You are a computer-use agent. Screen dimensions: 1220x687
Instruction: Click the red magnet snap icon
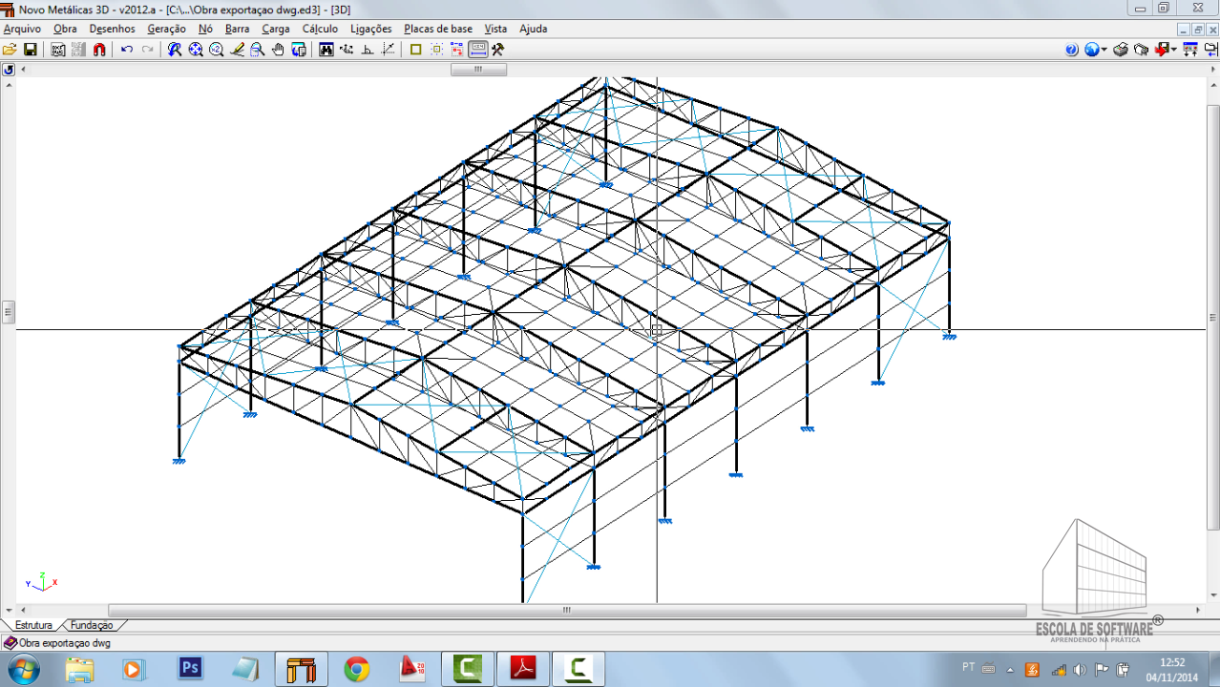point(99,50)
